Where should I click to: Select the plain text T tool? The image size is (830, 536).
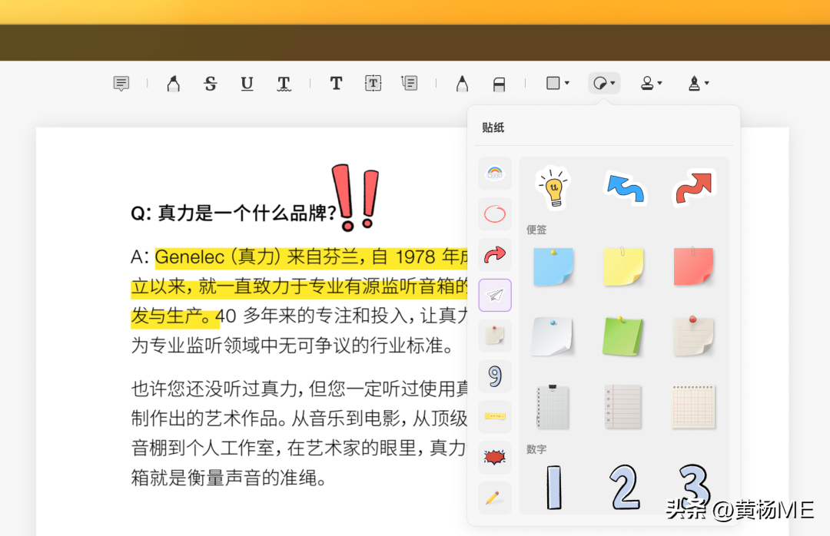[336, 83]
